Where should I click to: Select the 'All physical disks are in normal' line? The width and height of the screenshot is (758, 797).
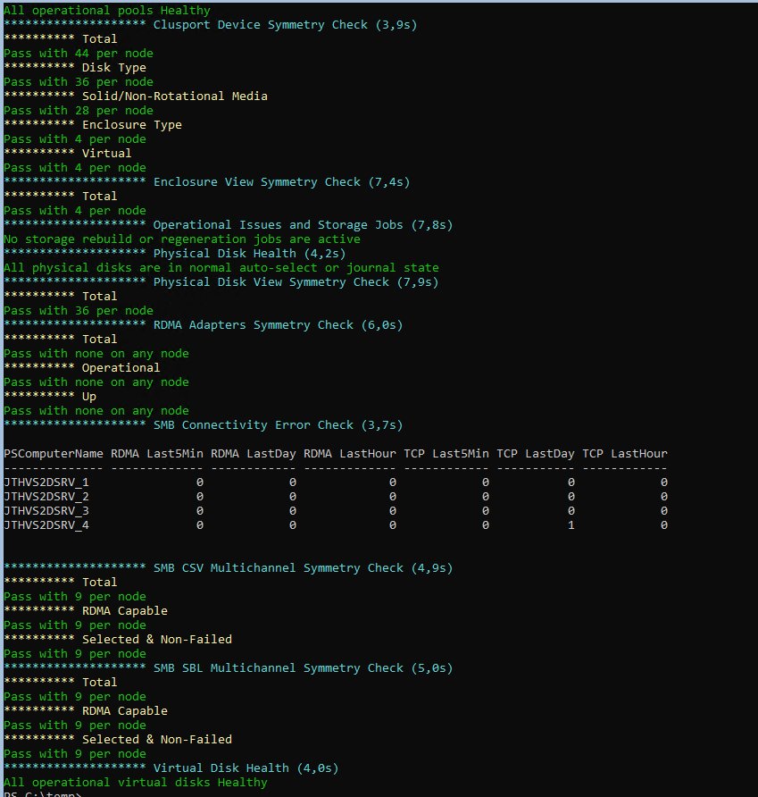(x=221, y=267)
